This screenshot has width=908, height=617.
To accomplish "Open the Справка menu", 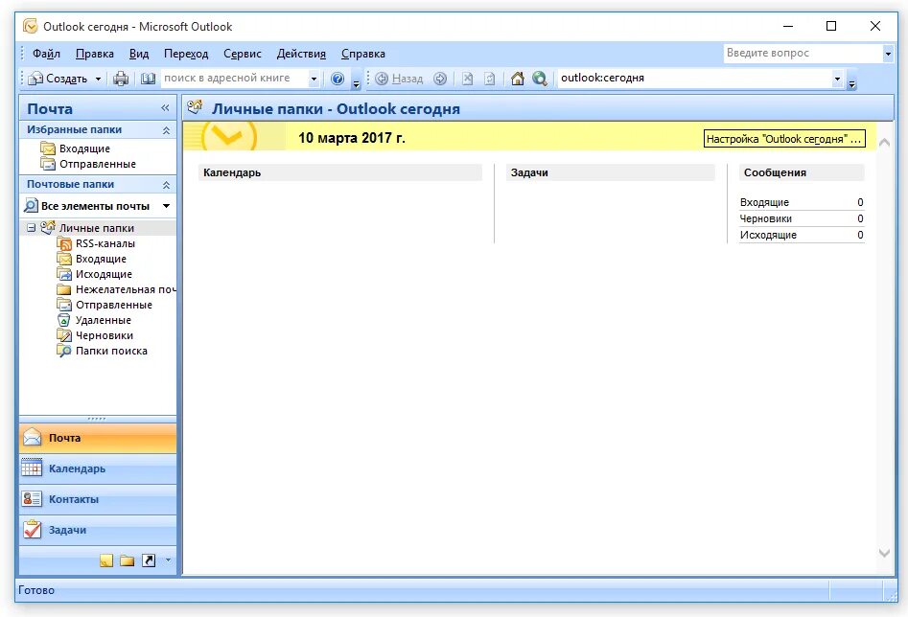I will [363, 54].
